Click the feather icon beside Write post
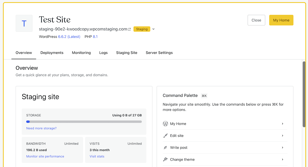Viewport: 308px width, 167px height. (165, 148)
